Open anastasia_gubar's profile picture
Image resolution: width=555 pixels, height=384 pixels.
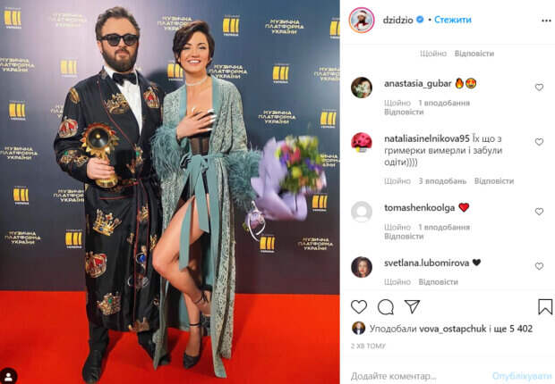pos(362,88)
